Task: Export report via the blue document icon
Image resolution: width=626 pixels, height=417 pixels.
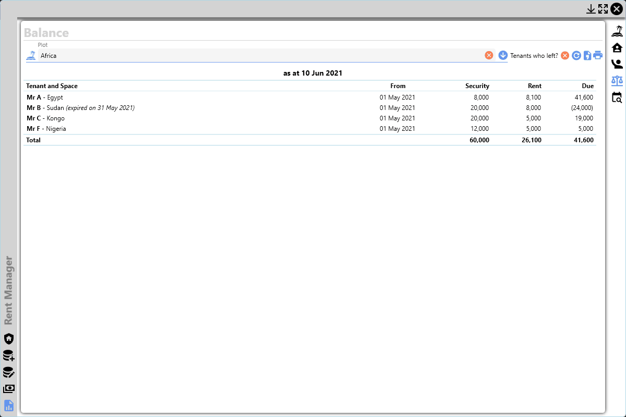Action: pos(587,55)
